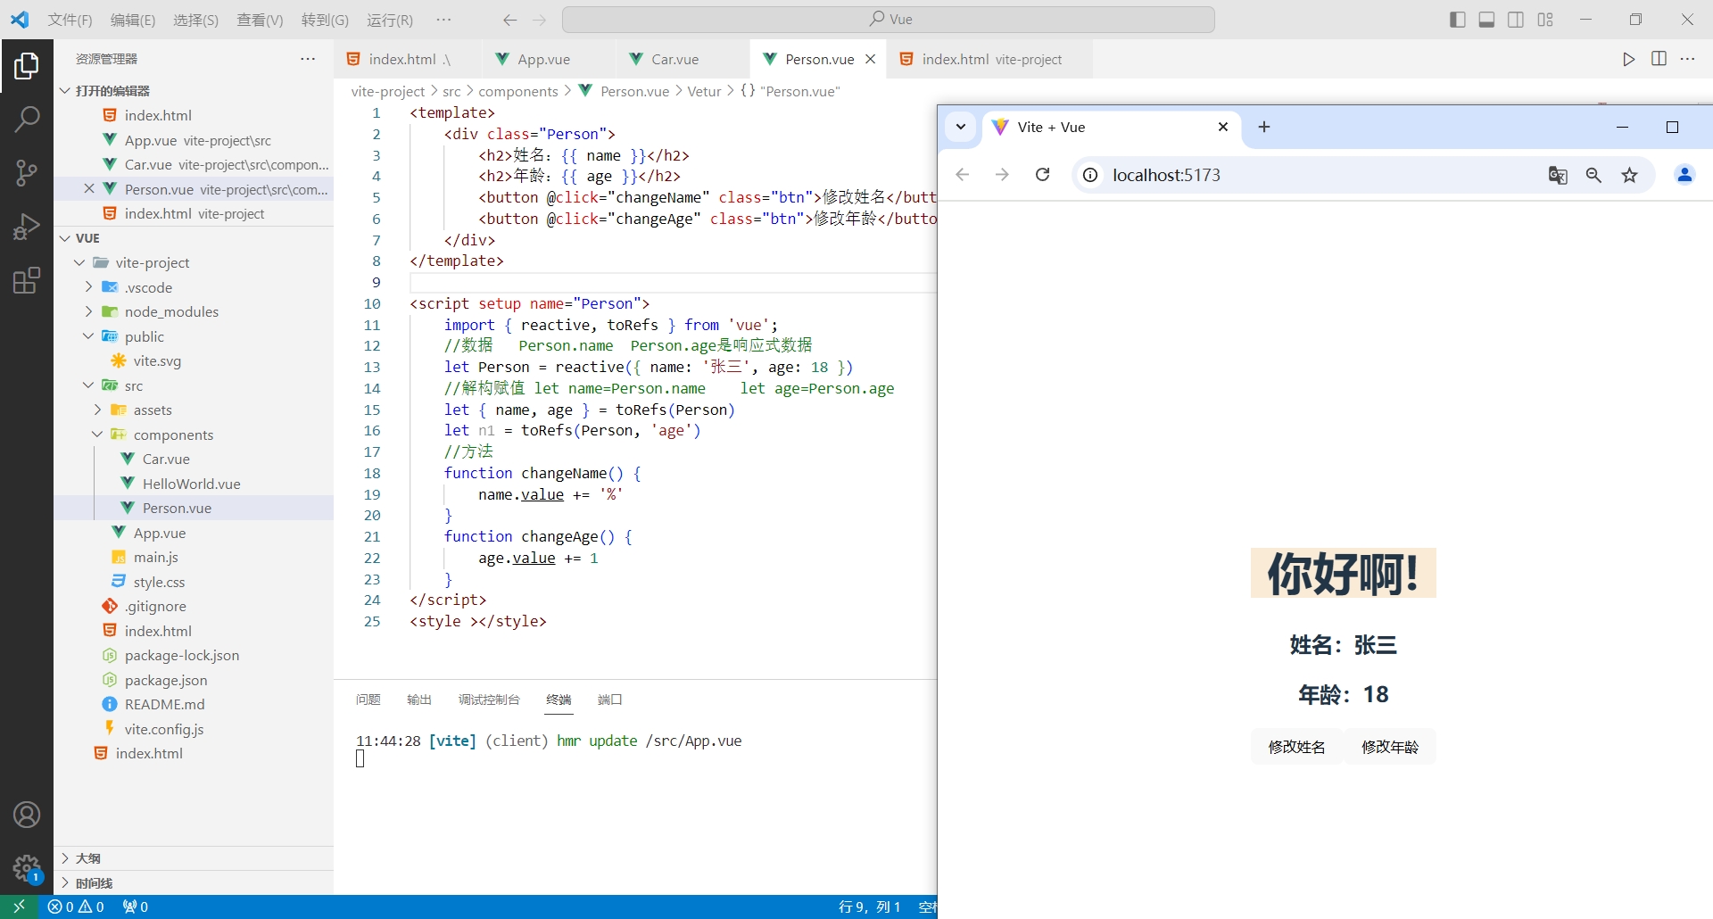Expand the .vscode folder
Image resolution: width=1713 pixels, height=919 pixels.
88,287
